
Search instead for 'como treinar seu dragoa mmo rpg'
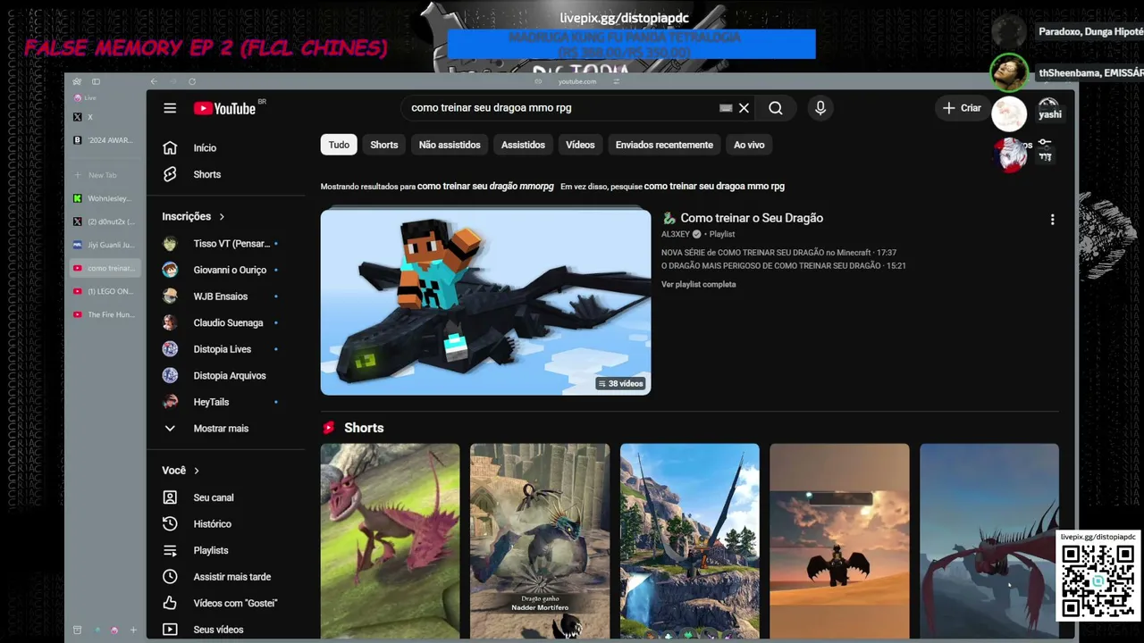click(x=714, y=187)
